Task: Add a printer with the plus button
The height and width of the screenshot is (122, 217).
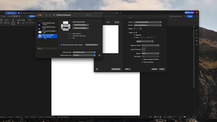Action: click(39, 48)
